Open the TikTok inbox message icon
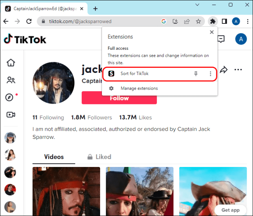 [x=221, y=39]
